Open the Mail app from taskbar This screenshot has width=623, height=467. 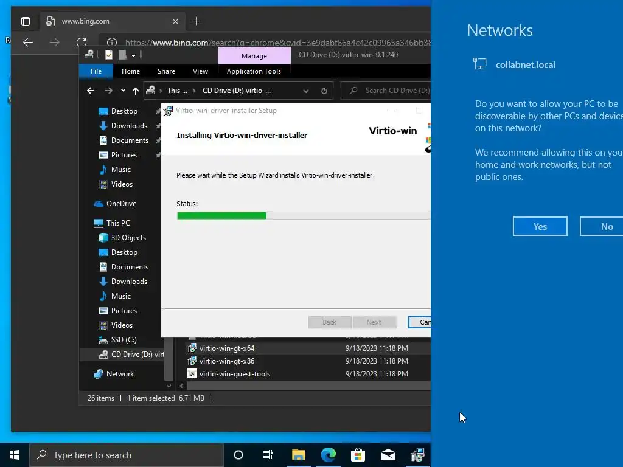click(388, 455)
